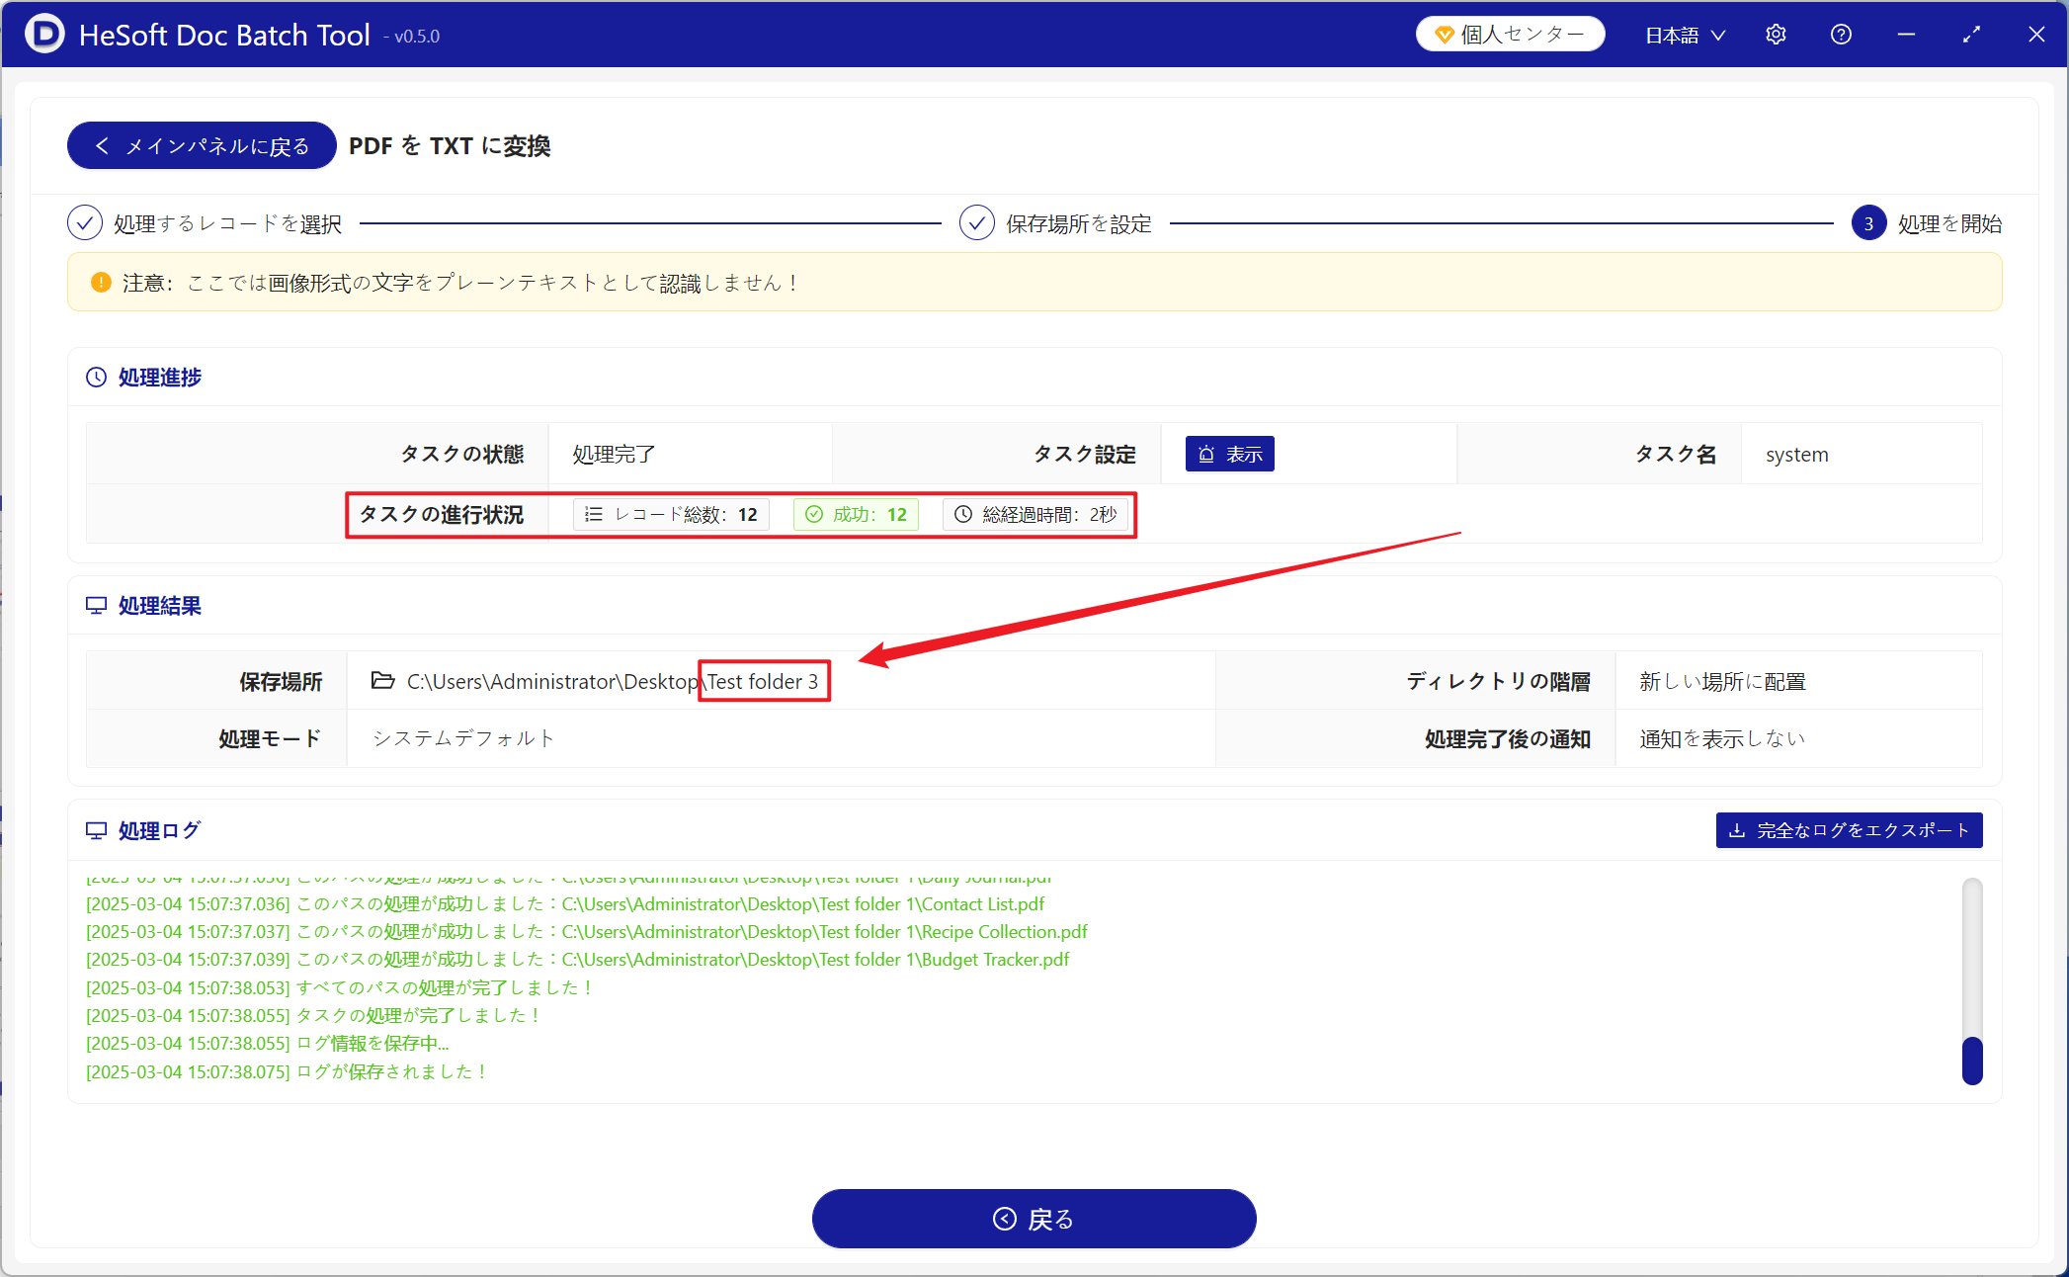The image size is (2069, 1277).
Task: Open the 個人センター personal center
Action: tap(1510, 35)
